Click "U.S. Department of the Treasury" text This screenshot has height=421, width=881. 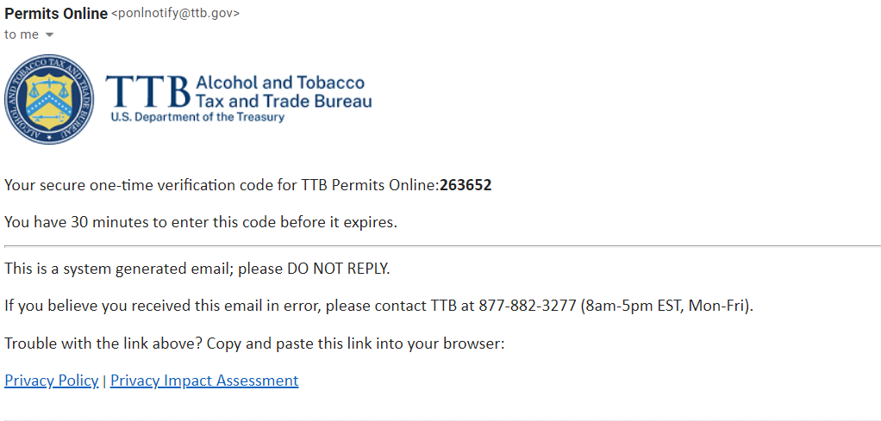[197, 118]
